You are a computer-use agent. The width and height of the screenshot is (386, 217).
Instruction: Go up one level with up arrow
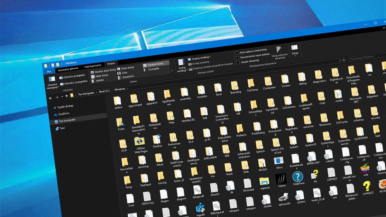(x=67, y=96)
